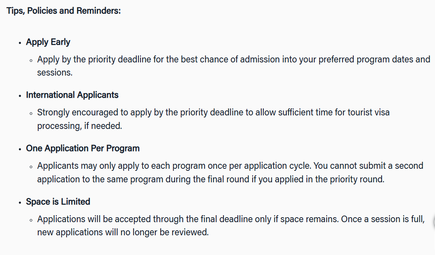
Task: Click the "International Applicants" bold heading
Action: 72,95
